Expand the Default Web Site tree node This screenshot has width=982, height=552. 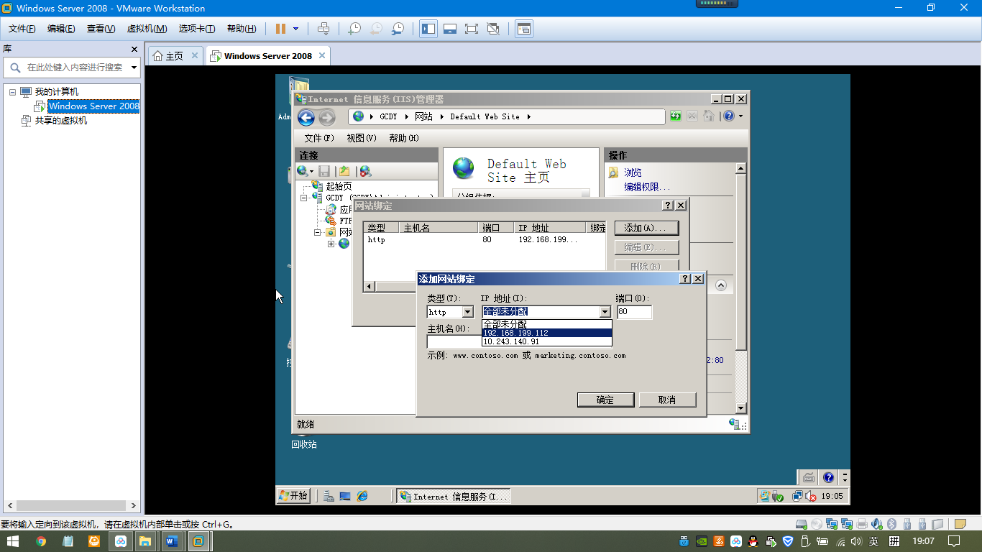[331, 244]
